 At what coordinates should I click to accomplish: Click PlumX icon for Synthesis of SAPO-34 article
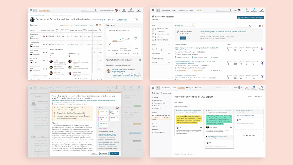pyautogui.click(x=262, y=63)
